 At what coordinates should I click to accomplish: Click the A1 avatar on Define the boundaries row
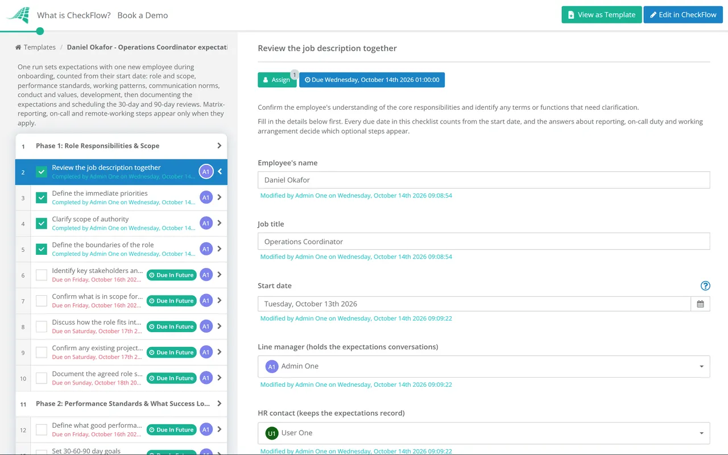tap(206, 249)
